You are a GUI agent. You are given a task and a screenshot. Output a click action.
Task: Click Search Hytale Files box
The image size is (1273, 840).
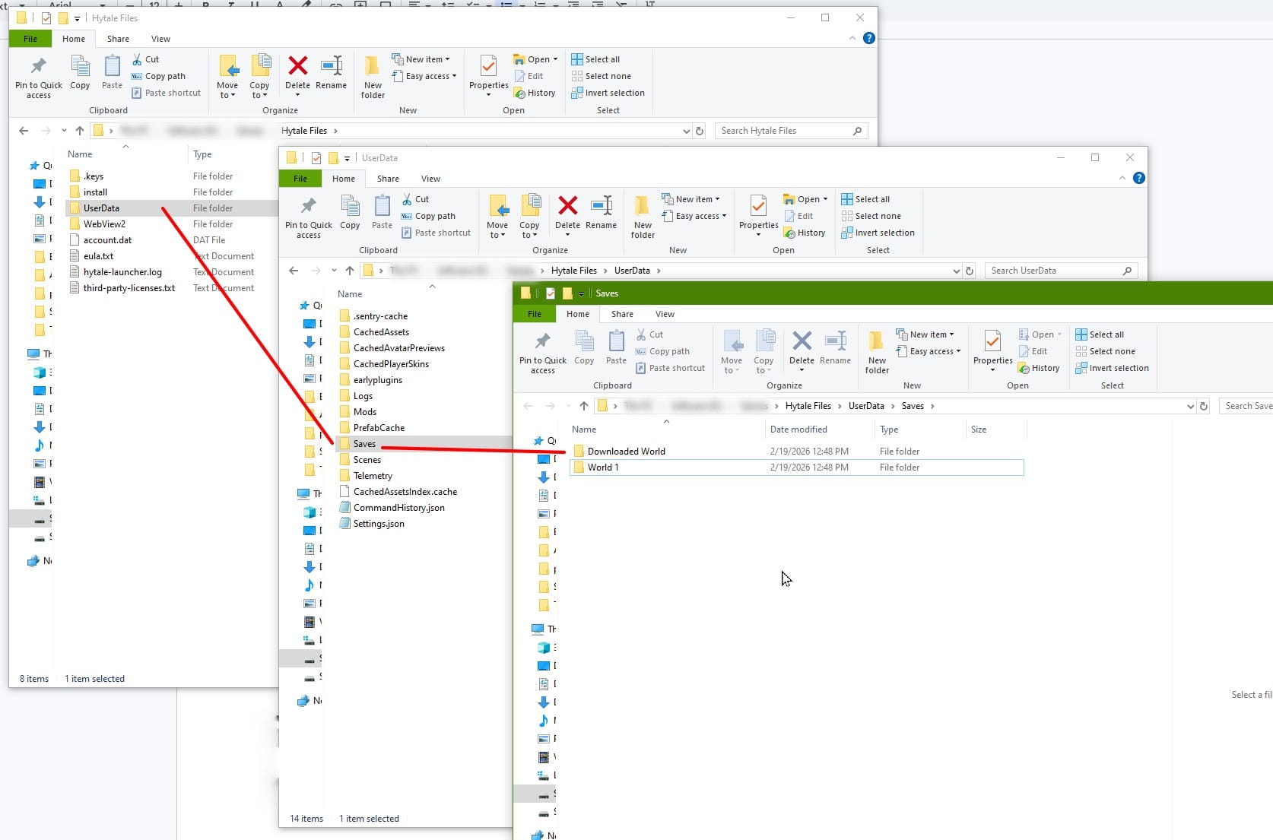point(791,131)
